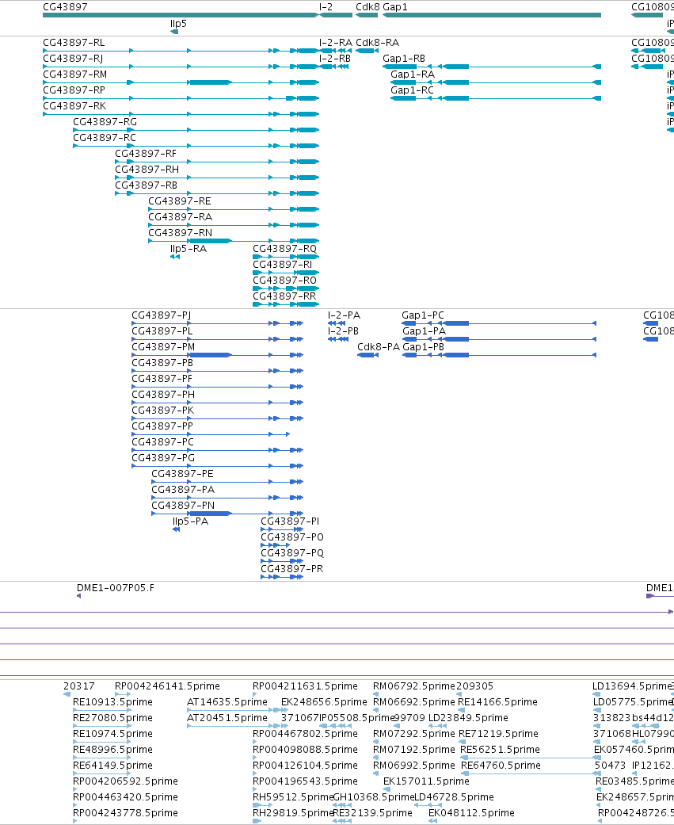
Task: Select protein CG43897-PP
Action: point(211,434)
